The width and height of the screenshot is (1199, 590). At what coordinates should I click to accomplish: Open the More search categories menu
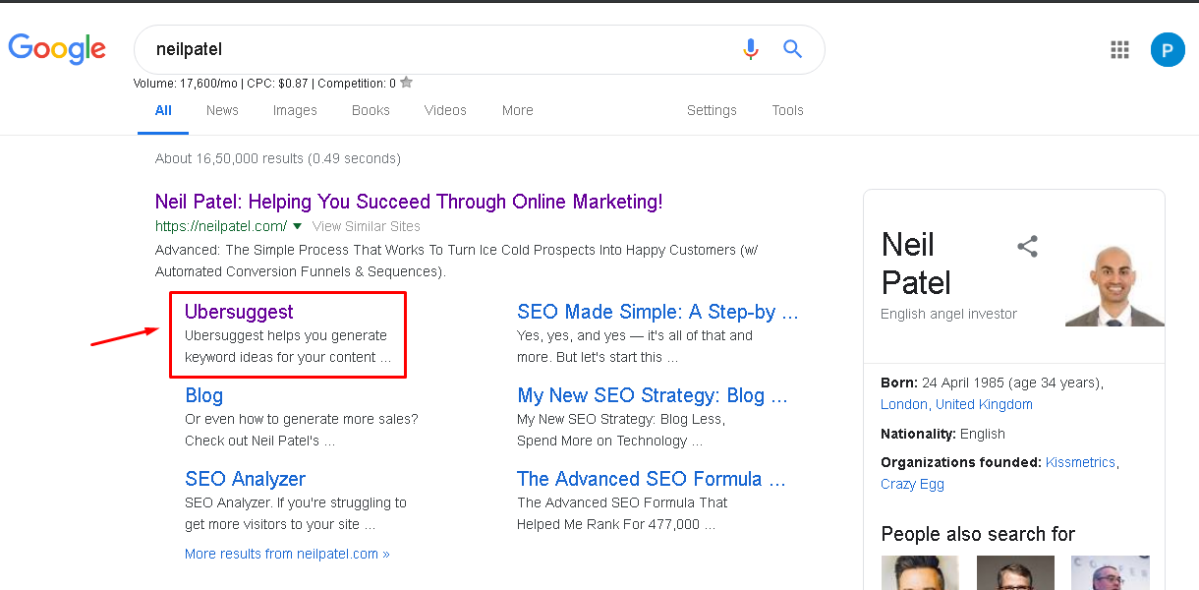click(x=517, y=110)
